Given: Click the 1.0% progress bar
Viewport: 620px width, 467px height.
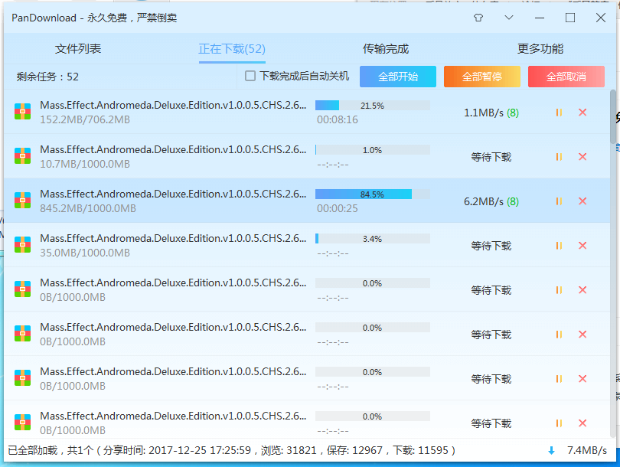Looking at the screenshot, I should point(373,150).
